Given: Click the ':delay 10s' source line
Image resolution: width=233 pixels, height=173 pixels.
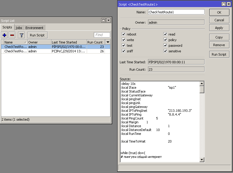Looking at the screenshot, I should (x=128, y=84).
